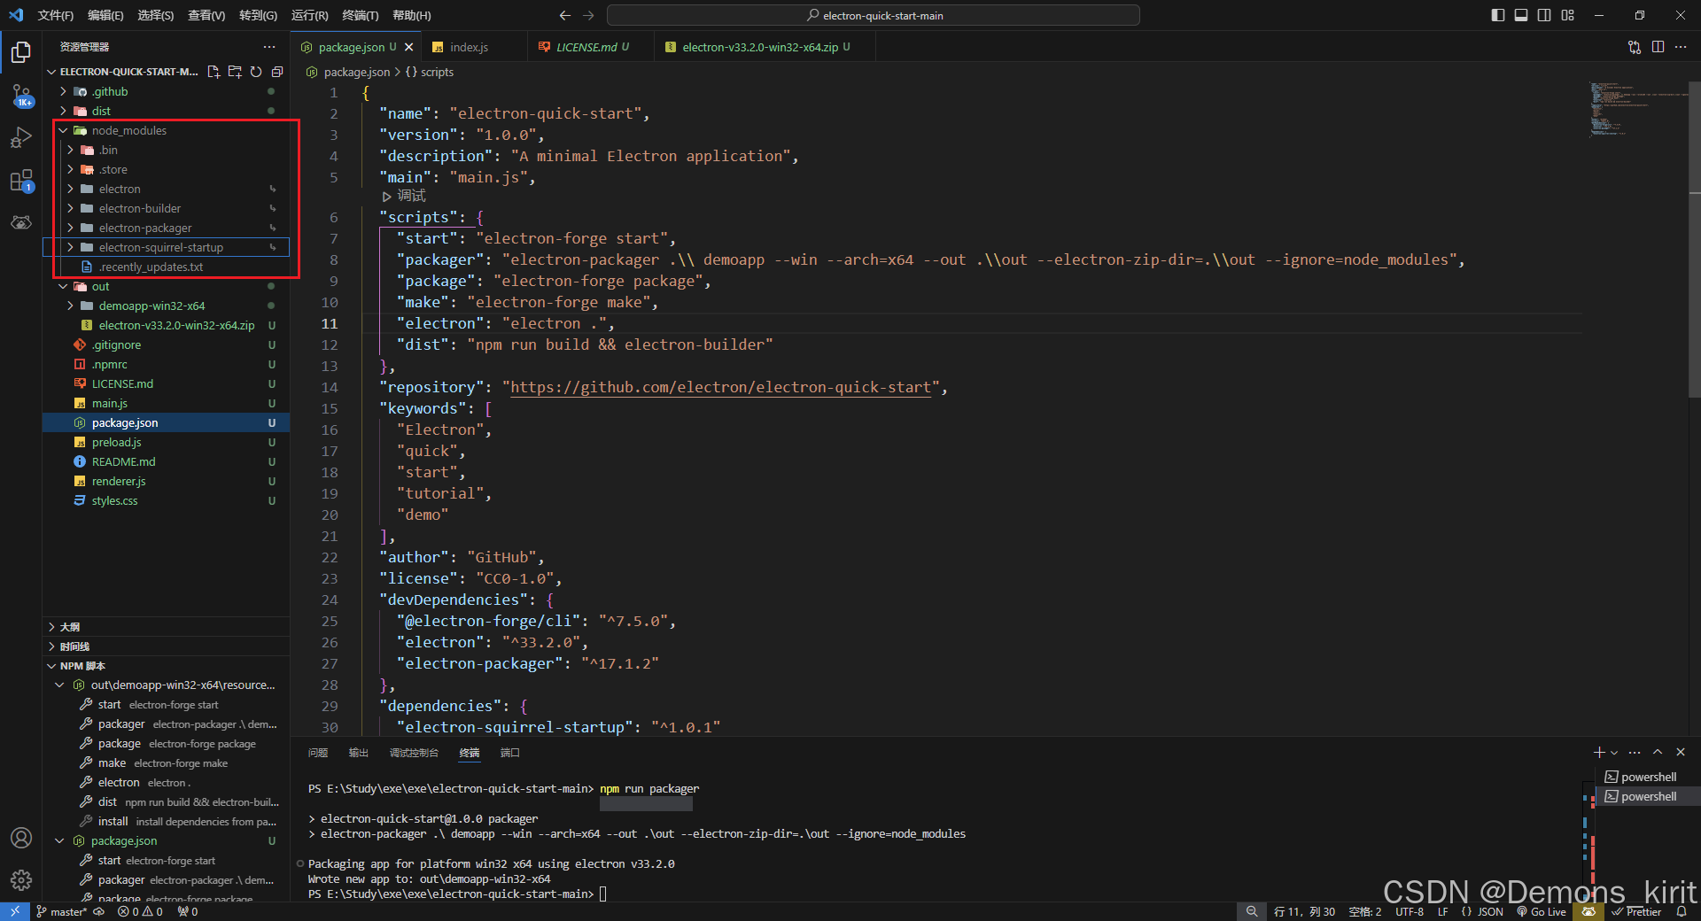
Task: Open the github electron-quick-start repository link
Action: pos(720,387)
